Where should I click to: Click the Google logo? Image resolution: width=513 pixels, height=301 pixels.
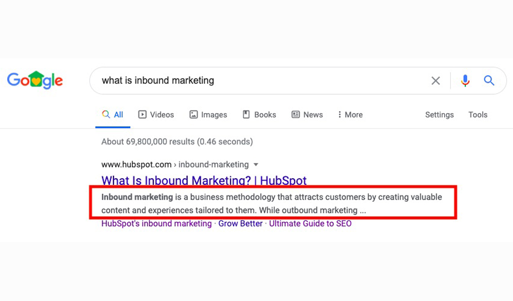[35, 80]
